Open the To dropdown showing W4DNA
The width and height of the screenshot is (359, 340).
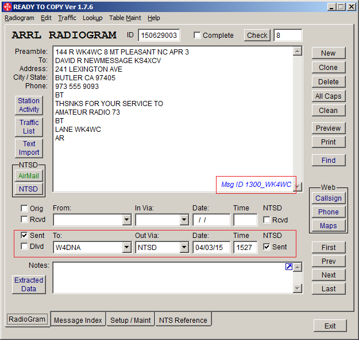coord(126,247)
